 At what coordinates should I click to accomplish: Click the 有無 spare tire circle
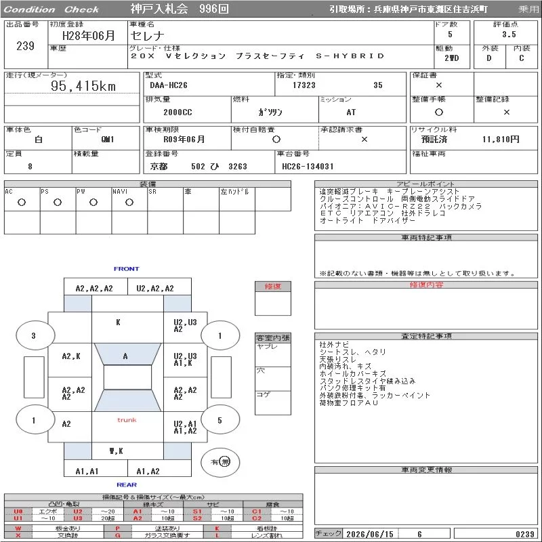pos(220,462)
